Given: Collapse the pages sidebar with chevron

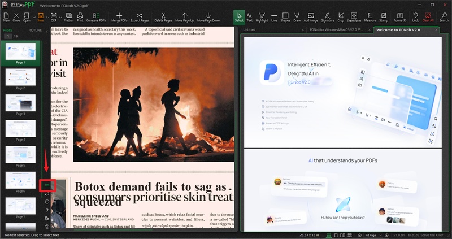Looking at the screenshot, I should [x=47, y=32].
